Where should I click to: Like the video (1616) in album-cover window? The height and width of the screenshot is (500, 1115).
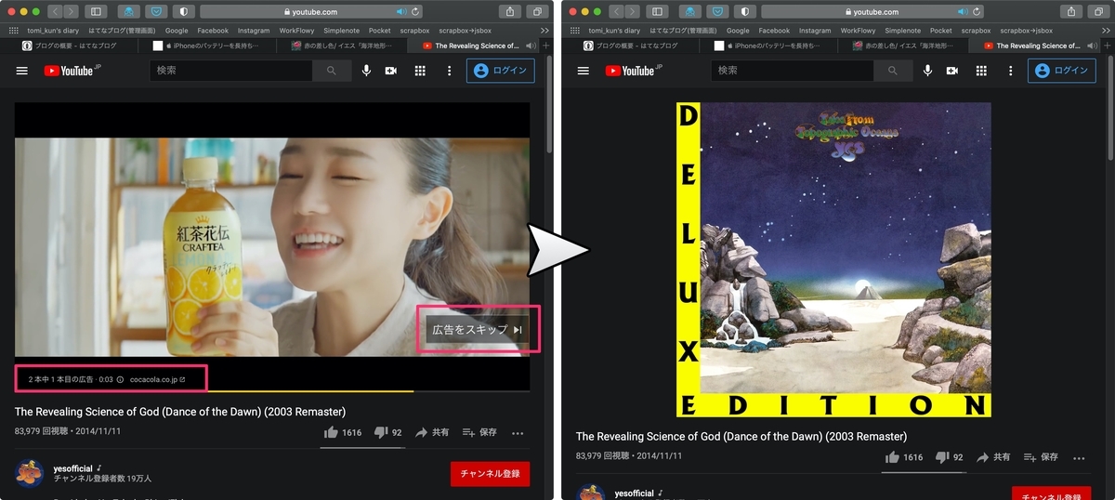[x=904, y=456]
